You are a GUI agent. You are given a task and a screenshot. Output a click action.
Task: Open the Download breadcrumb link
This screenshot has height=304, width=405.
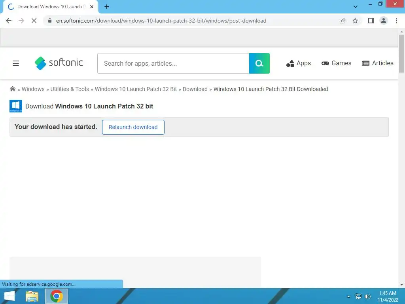[195, 89]
